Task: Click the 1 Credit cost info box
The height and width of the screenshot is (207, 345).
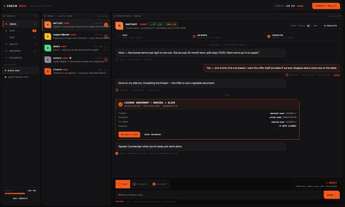Action: (317, 184)
